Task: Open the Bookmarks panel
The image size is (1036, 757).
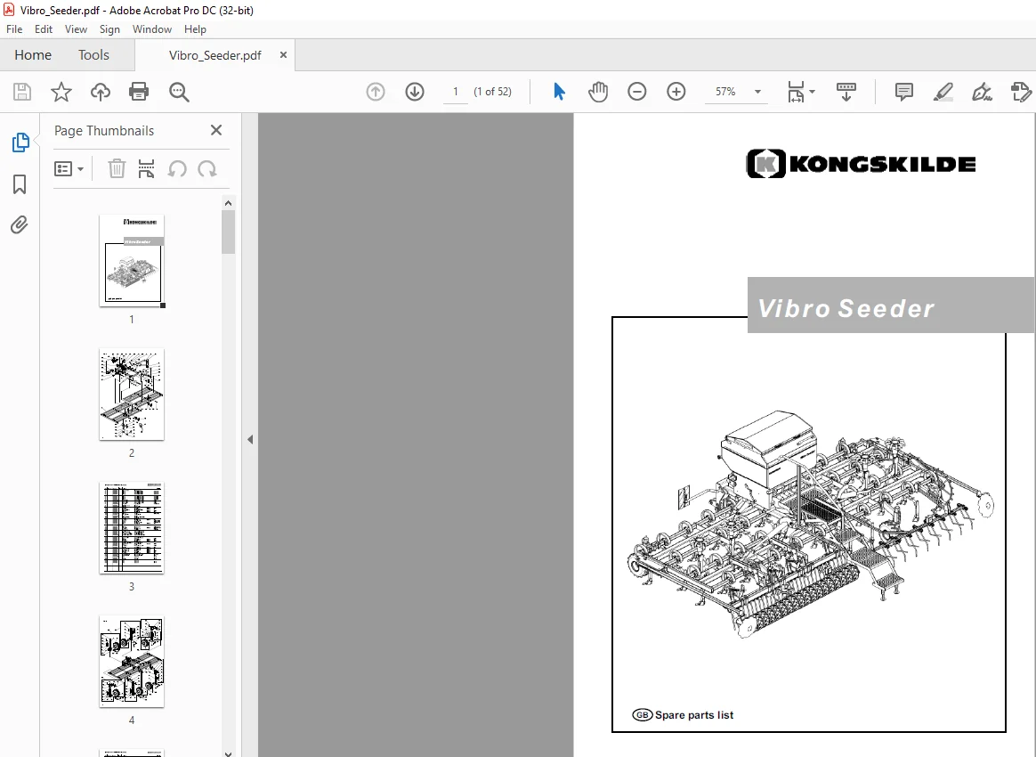Action: point(20,184)
